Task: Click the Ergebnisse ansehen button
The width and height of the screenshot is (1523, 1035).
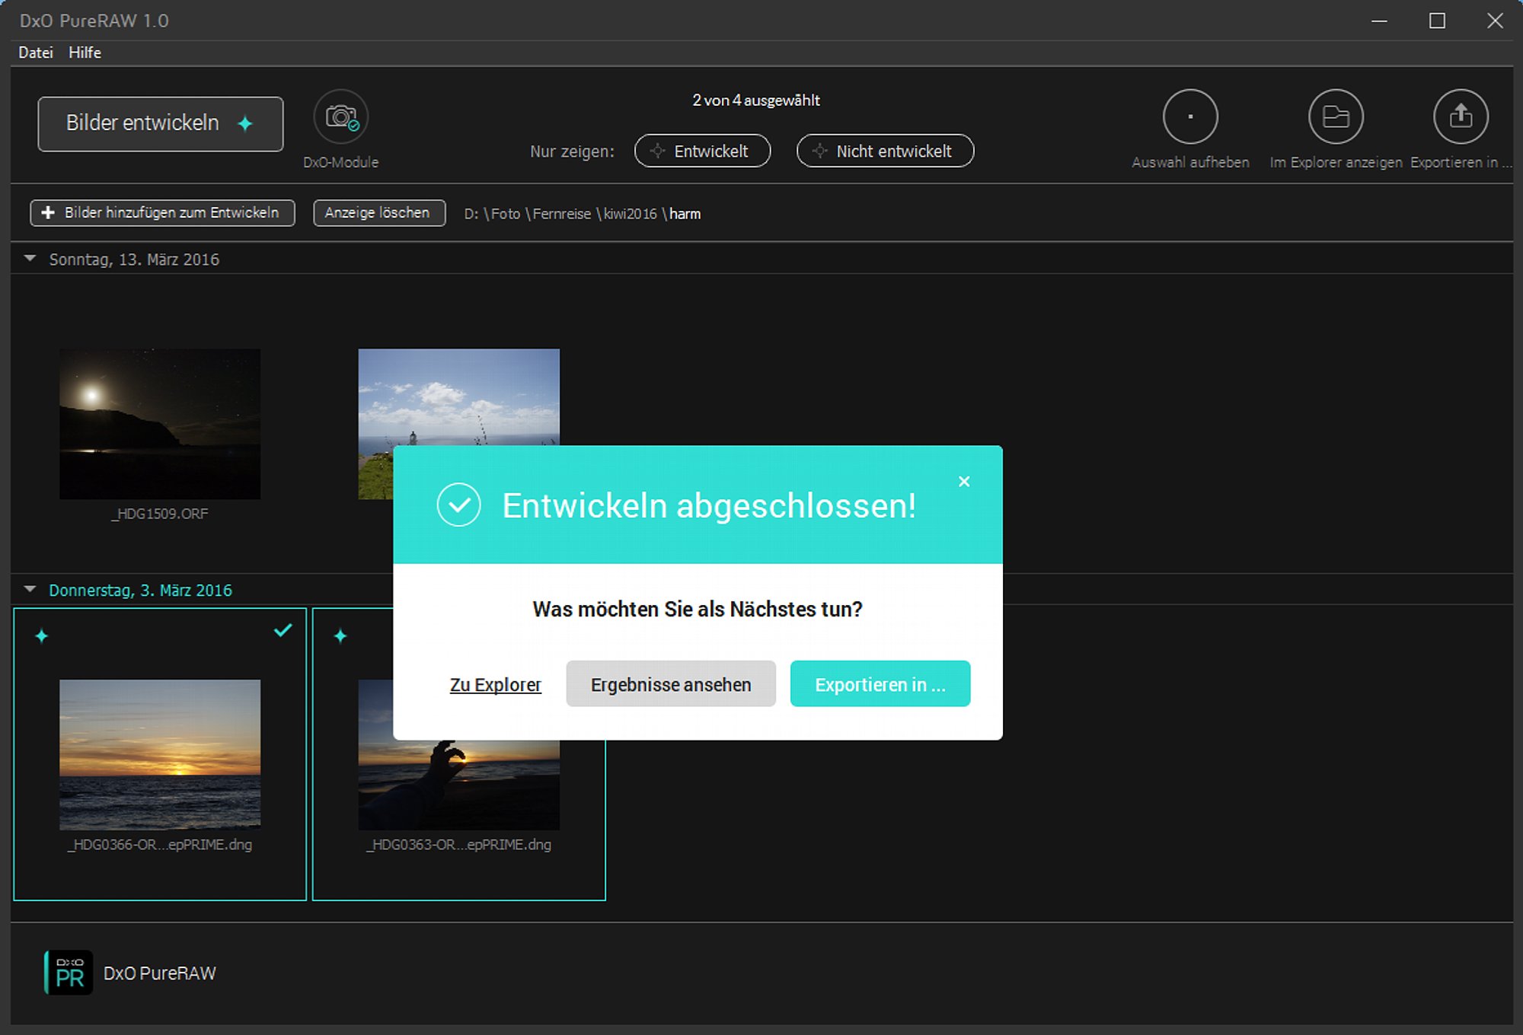Action: [x=670, y=684]
